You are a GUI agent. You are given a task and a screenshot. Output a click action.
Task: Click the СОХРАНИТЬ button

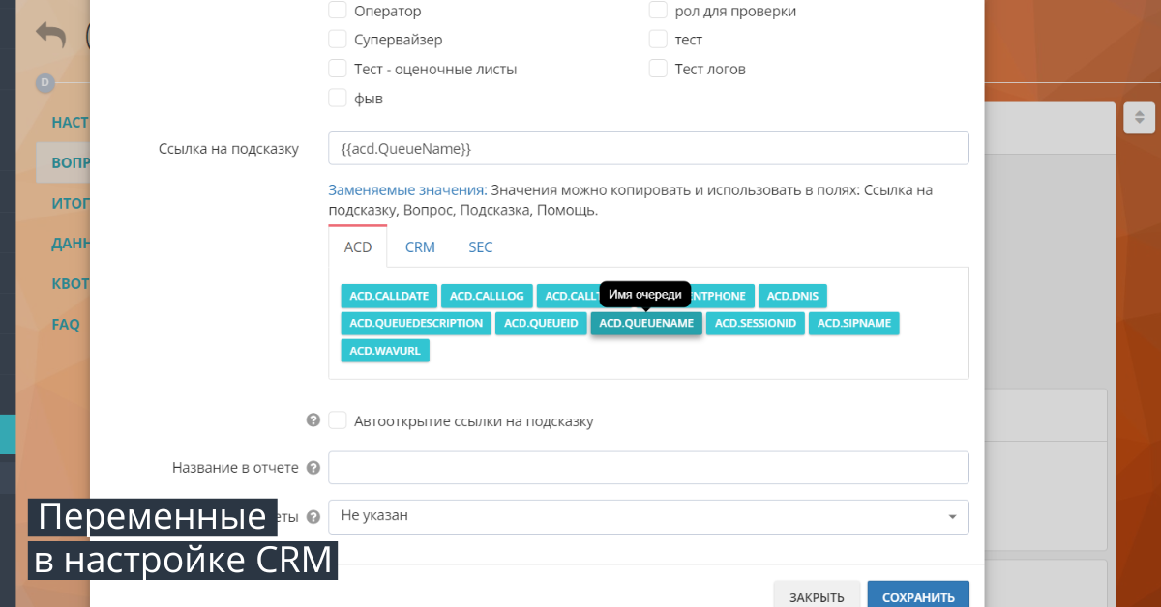tap(917, 597)
